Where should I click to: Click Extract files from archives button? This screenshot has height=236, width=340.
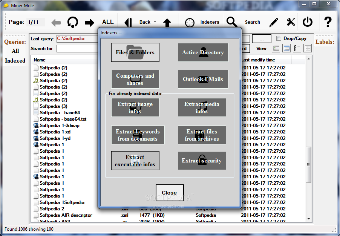pyautogui.click(x=202, y=135)
